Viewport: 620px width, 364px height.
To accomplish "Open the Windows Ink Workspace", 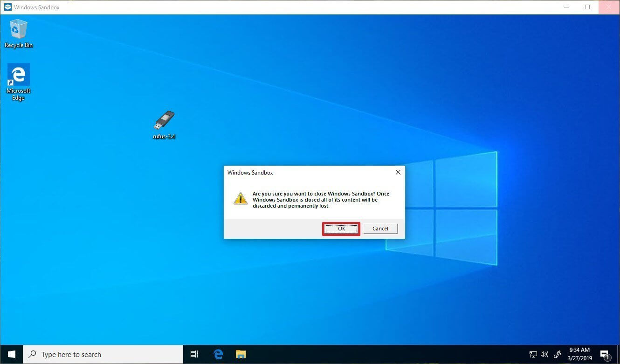I will point(558,354).
